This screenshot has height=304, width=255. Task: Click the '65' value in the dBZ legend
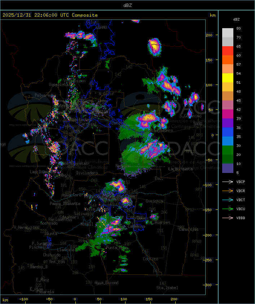pyautogui.click(x=238, y=47)
